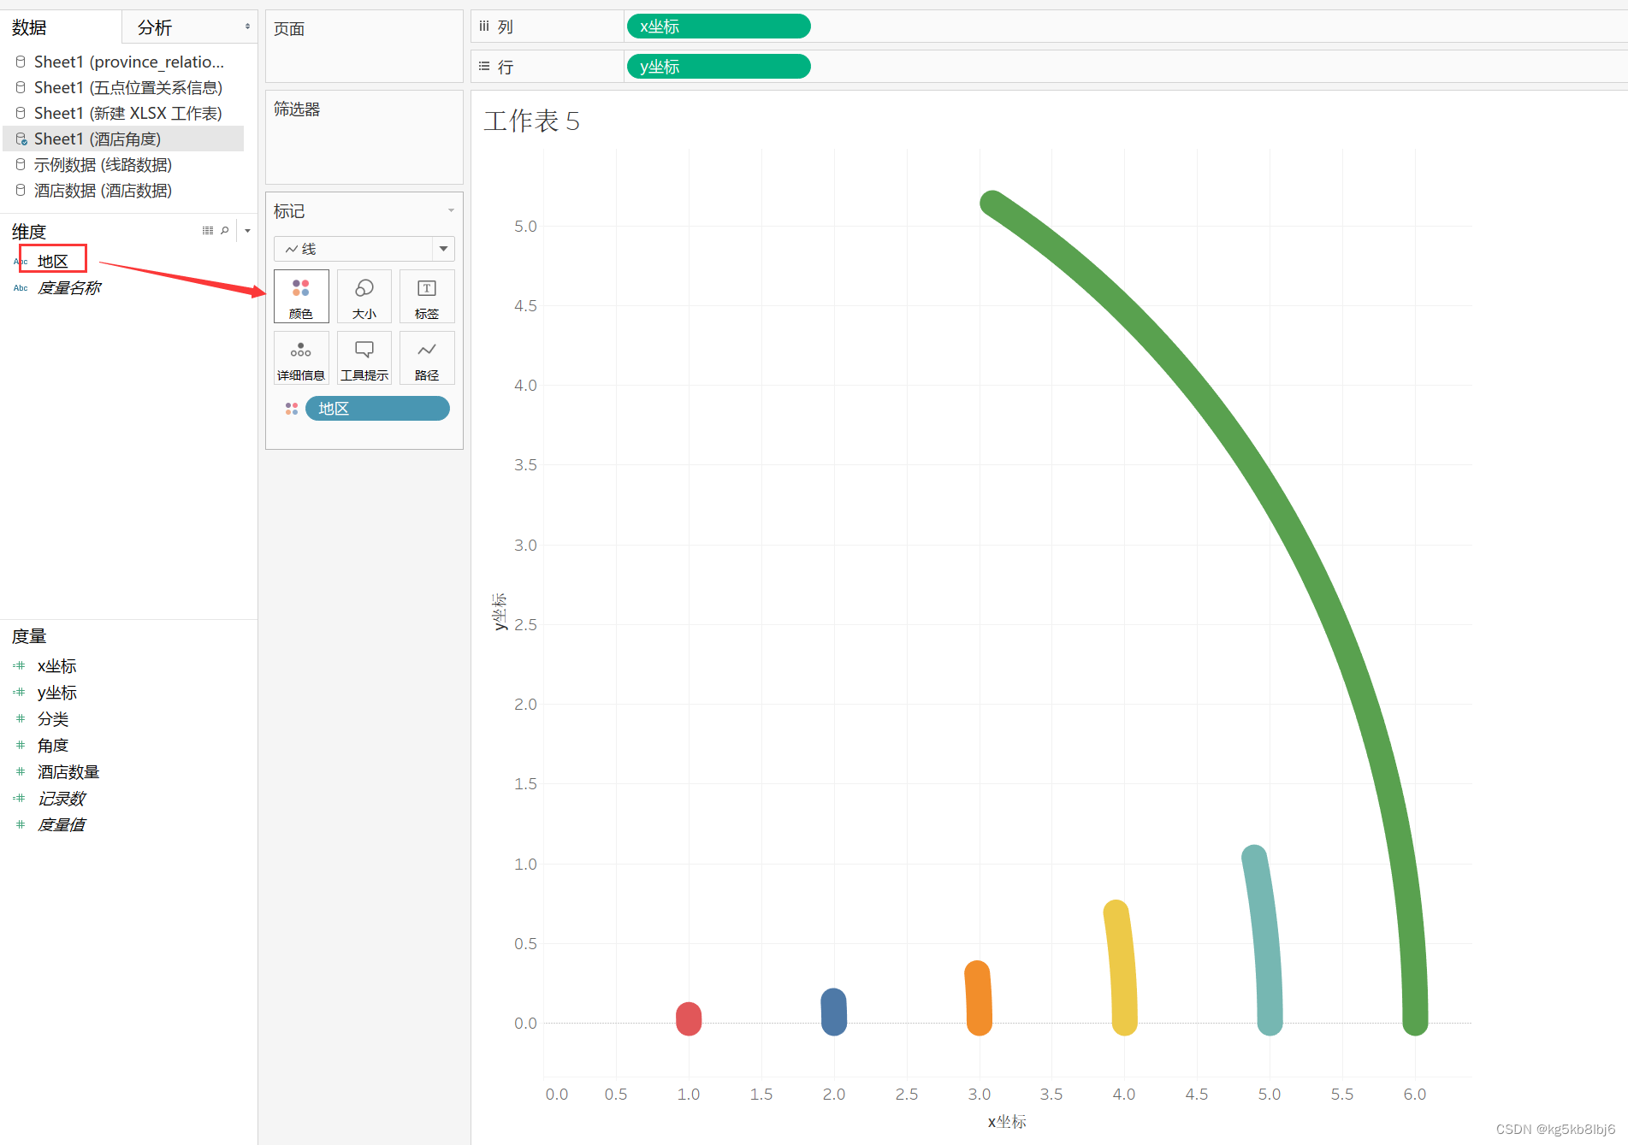Click the measure icon beside x坐标 field
Image resolution: width=1628 pixels, height=1145 pixels.
(20, 665)
